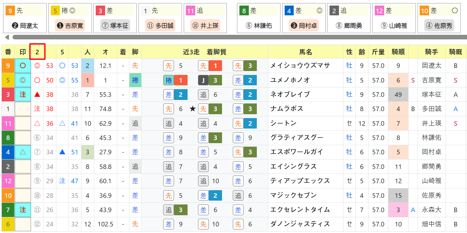
Task: Open the top card for 5 吉原寛
Action: pyautogui.click(x=70, y=18)
